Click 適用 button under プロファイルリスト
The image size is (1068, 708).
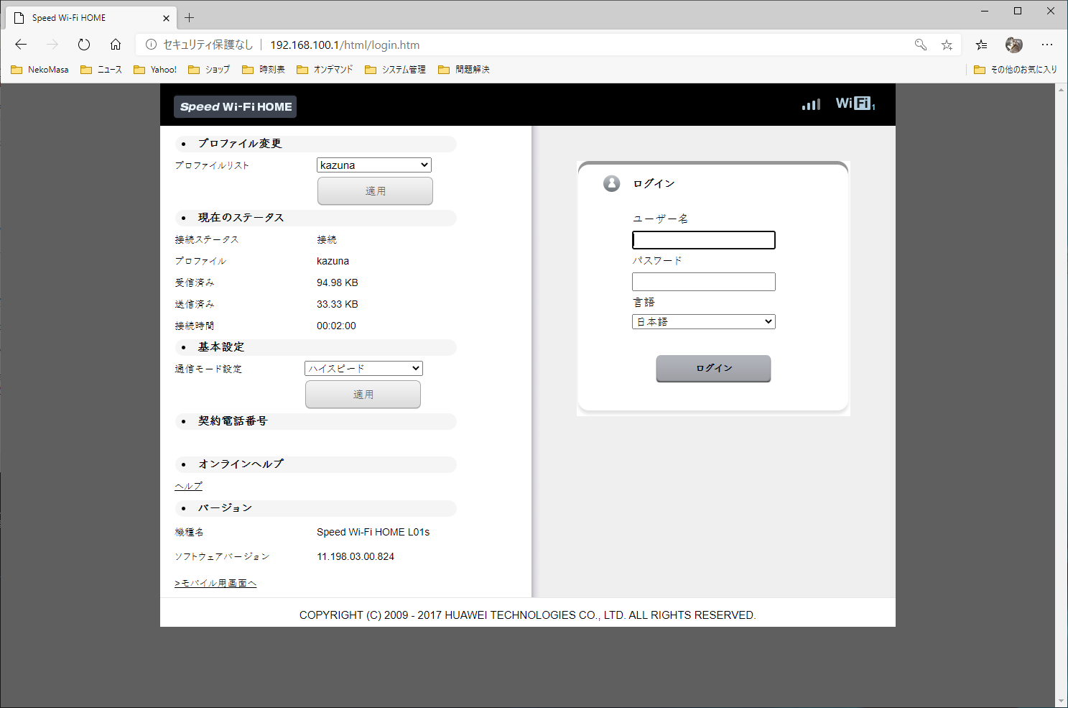coord(375,191)
